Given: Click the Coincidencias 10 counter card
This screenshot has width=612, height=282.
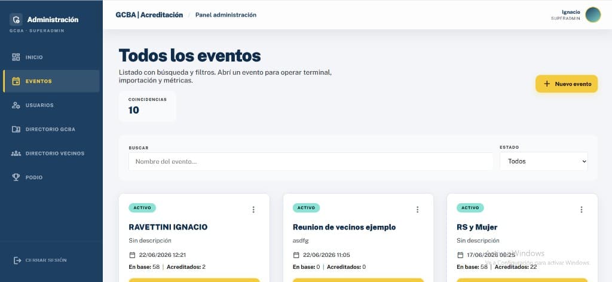Looking at the screenshot, I should coord(148,106).
